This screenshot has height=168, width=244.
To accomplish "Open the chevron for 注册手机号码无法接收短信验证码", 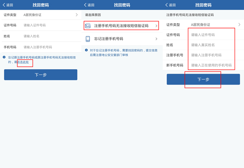I will pos(156,26).
